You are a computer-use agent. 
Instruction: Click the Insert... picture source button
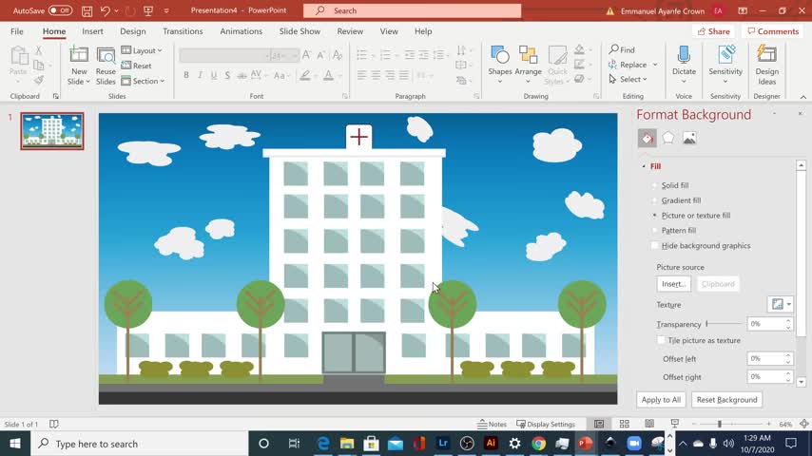[674, 284]
